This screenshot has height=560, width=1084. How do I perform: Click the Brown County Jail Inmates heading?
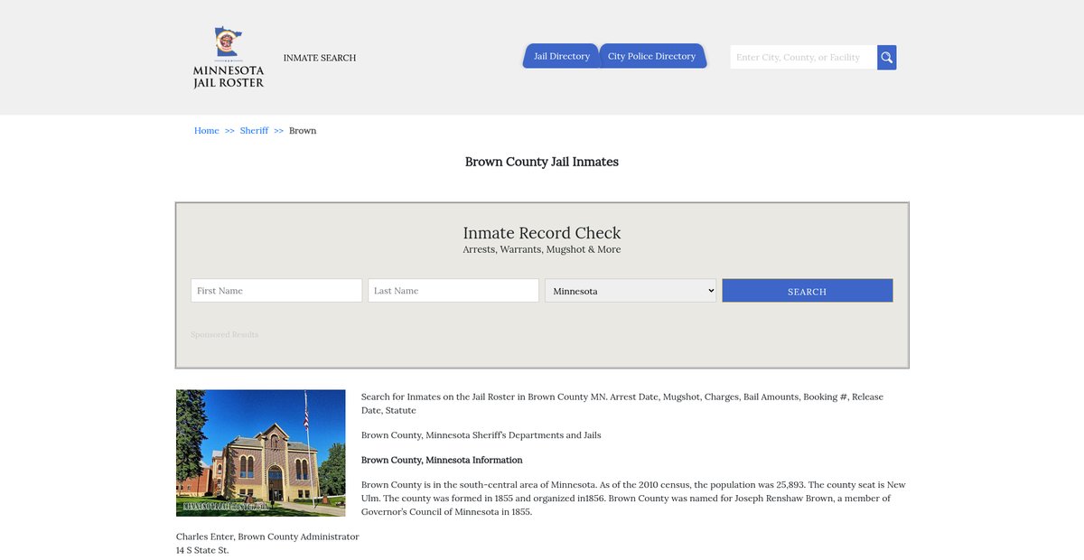pyautogui.click(x=542, y=162)
